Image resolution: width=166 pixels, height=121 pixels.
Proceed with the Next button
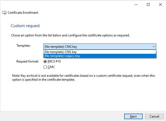[x=133, y=116]
